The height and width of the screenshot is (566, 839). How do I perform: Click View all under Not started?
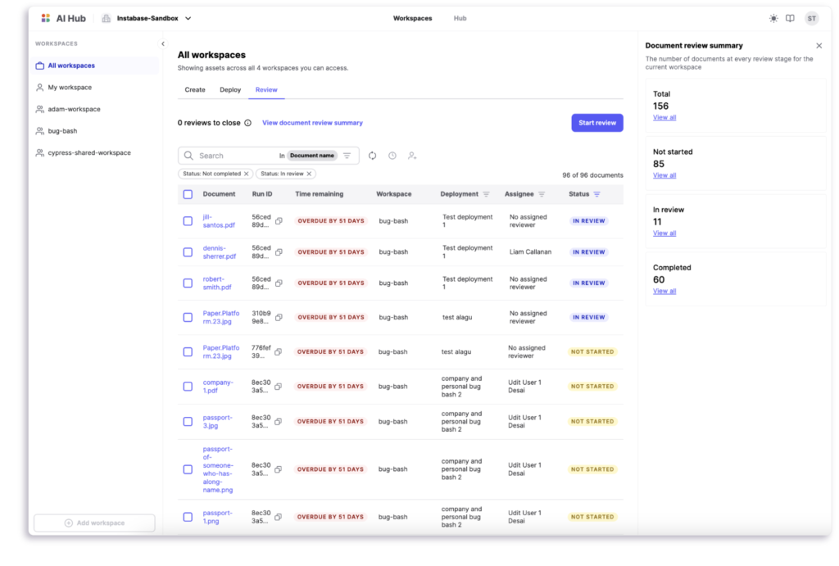[x=664, y=175]
